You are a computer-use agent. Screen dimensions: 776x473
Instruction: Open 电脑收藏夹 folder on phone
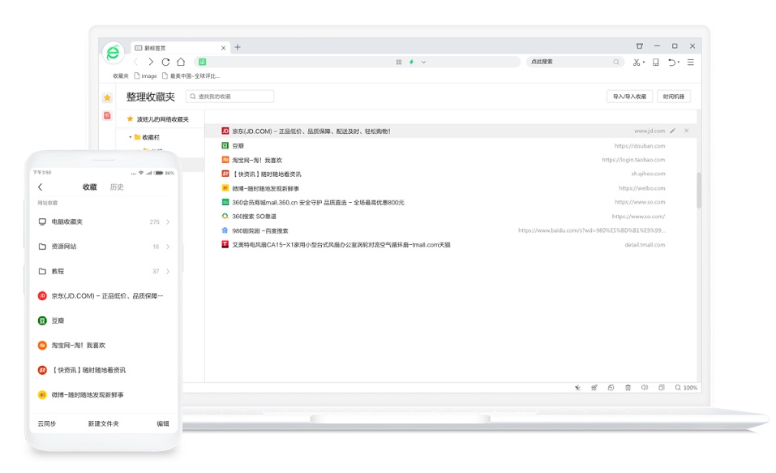tap(104, 221)
